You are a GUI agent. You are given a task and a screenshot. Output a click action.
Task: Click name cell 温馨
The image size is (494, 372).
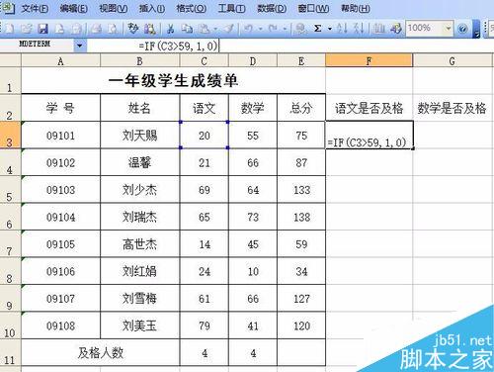click(139, 163)
